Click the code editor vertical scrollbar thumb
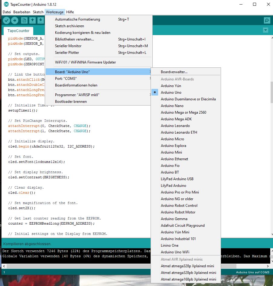 [x=271, y=92]
